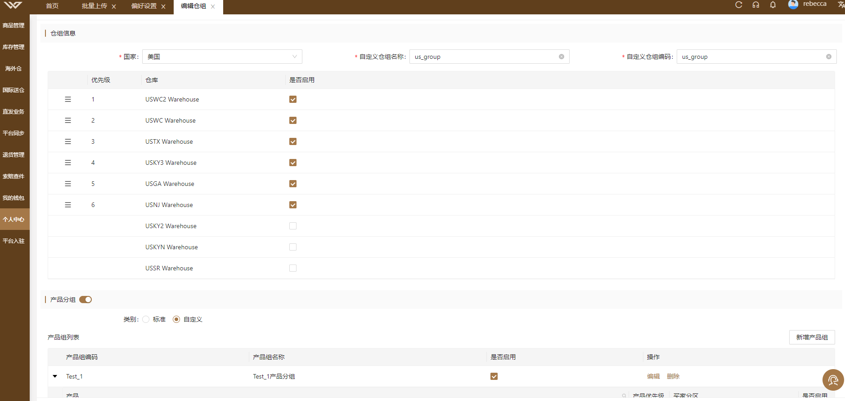Open 退货管理 in sidebar
The width and height of the screenshot is (845, 401).
coord(13,155)
